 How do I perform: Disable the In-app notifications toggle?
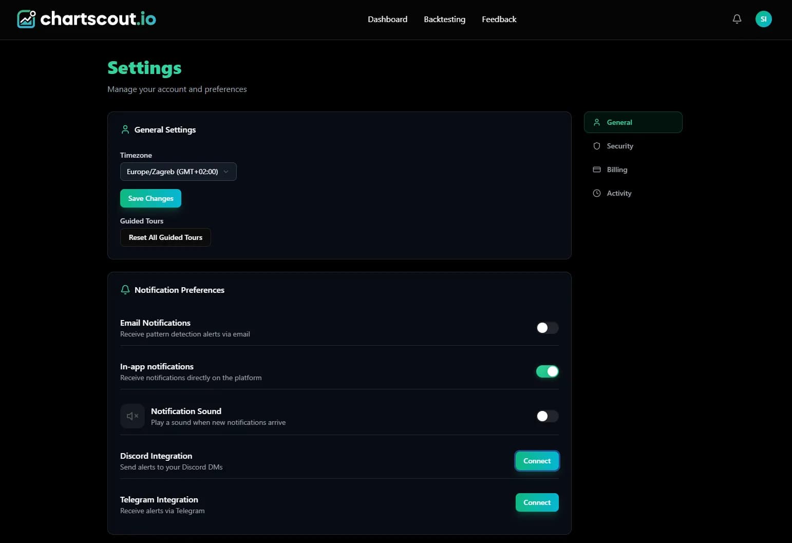coord(547,371)
